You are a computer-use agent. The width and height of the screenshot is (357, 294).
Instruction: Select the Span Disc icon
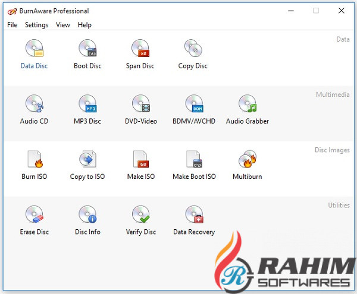tap(140, 48)
